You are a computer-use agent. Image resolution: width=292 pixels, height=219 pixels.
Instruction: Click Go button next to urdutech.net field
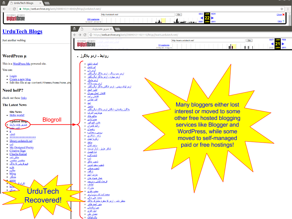pyautogui.click(x=179, y=15)
